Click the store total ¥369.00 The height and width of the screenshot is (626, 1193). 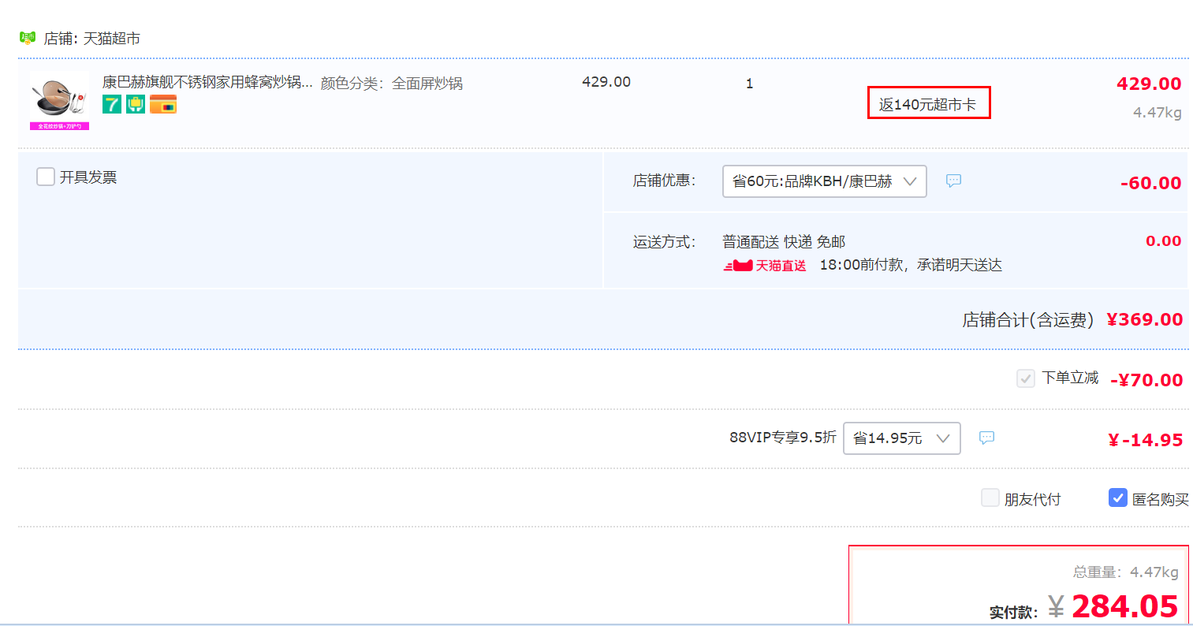click(1145, 319)
